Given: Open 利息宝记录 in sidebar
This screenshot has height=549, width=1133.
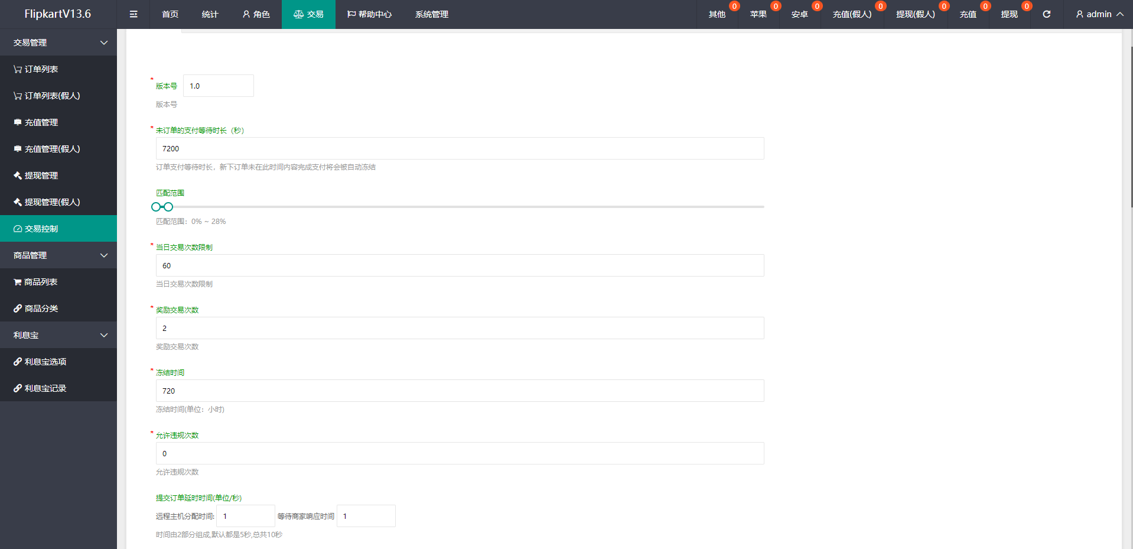Looking at the screenshot, I should click(x=58, y=388).
